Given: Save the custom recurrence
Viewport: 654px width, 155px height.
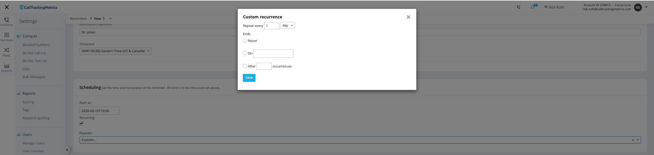Looking at the screenshot, I should (249, 78).
